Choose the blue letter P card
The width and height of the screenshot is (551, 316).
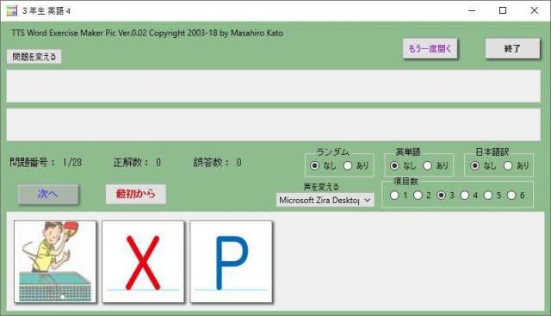232,262
